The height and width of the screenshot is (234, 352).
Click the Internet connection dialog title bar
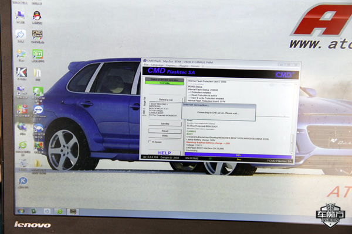[219, 105]
